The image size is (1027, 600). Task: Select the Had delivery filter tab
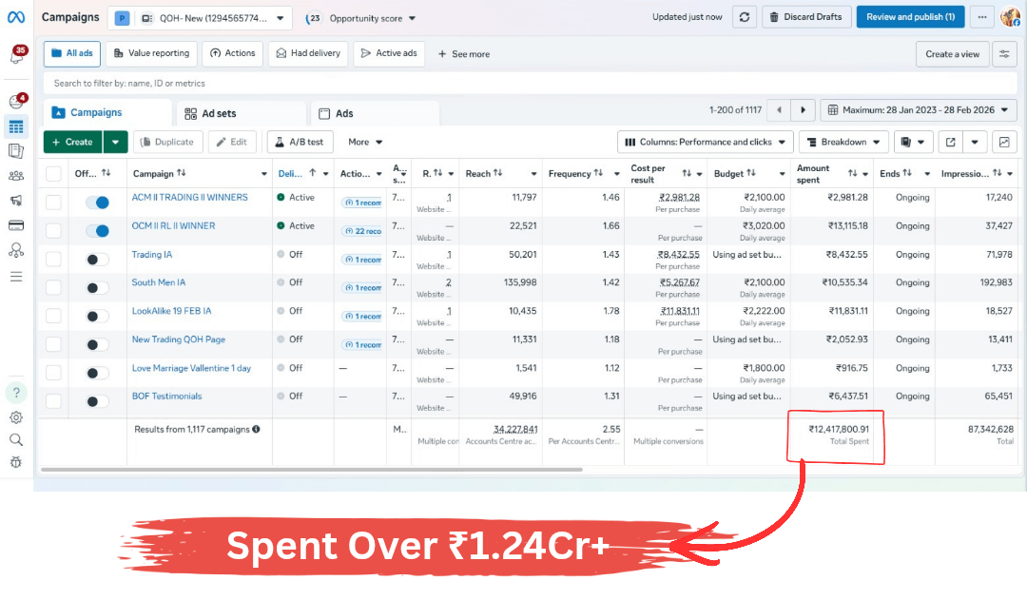pyautogui.click(x=308, y=53)
